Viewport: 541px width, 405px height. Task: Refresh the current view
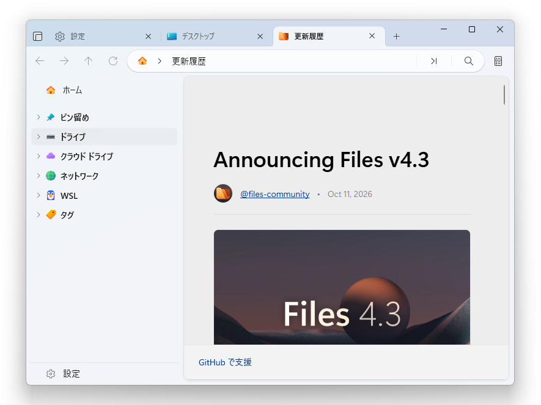click(x=113, y=61)
